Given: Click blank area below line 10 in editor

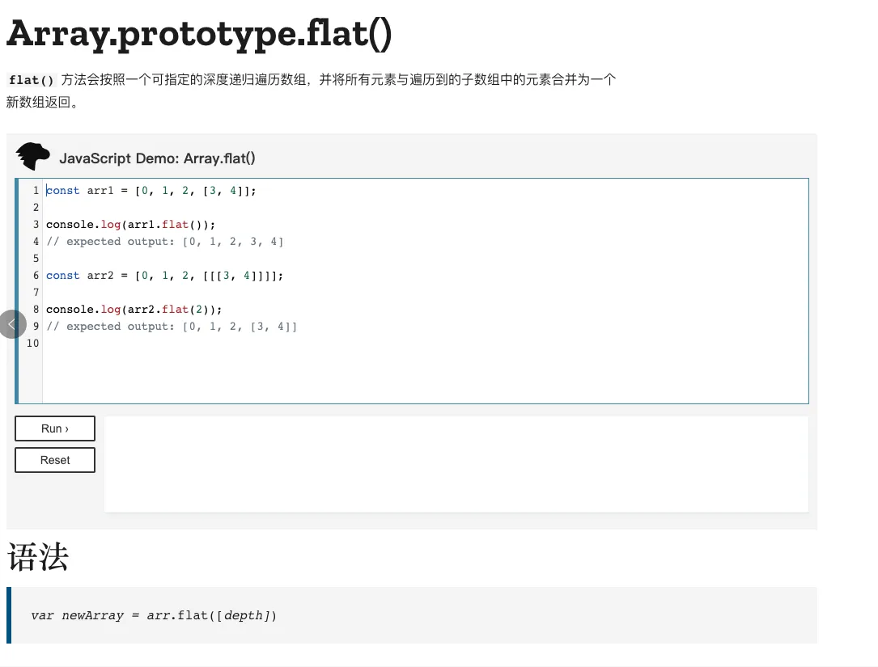Looking at the screenshot, I should pyautogui.click(x=405, y=376).
